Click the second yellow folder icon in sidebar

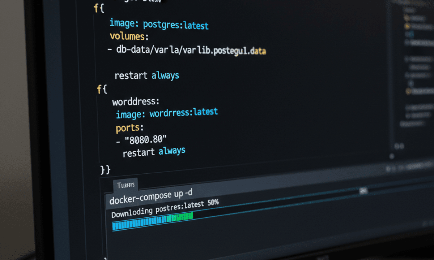coord(407,26)
